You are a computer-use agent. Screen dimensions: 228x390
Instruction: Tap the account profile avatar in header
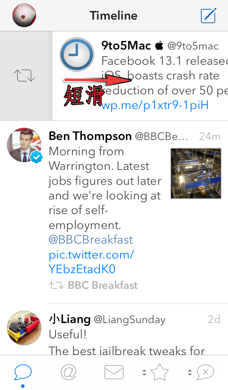24,16
